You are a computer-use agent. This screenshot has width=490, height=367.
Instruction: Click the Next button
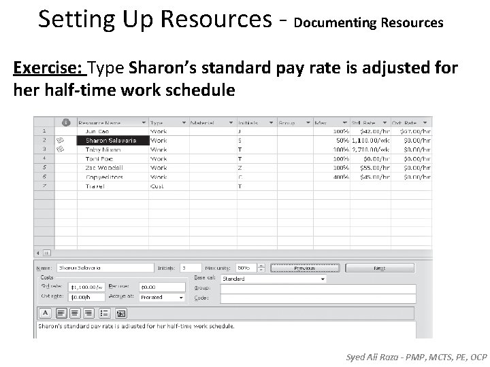click(x=380, y=268)
